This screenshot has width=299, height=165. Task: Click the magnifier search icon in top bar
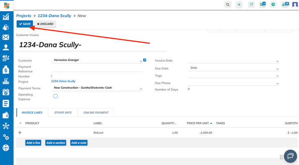(228, 4)
